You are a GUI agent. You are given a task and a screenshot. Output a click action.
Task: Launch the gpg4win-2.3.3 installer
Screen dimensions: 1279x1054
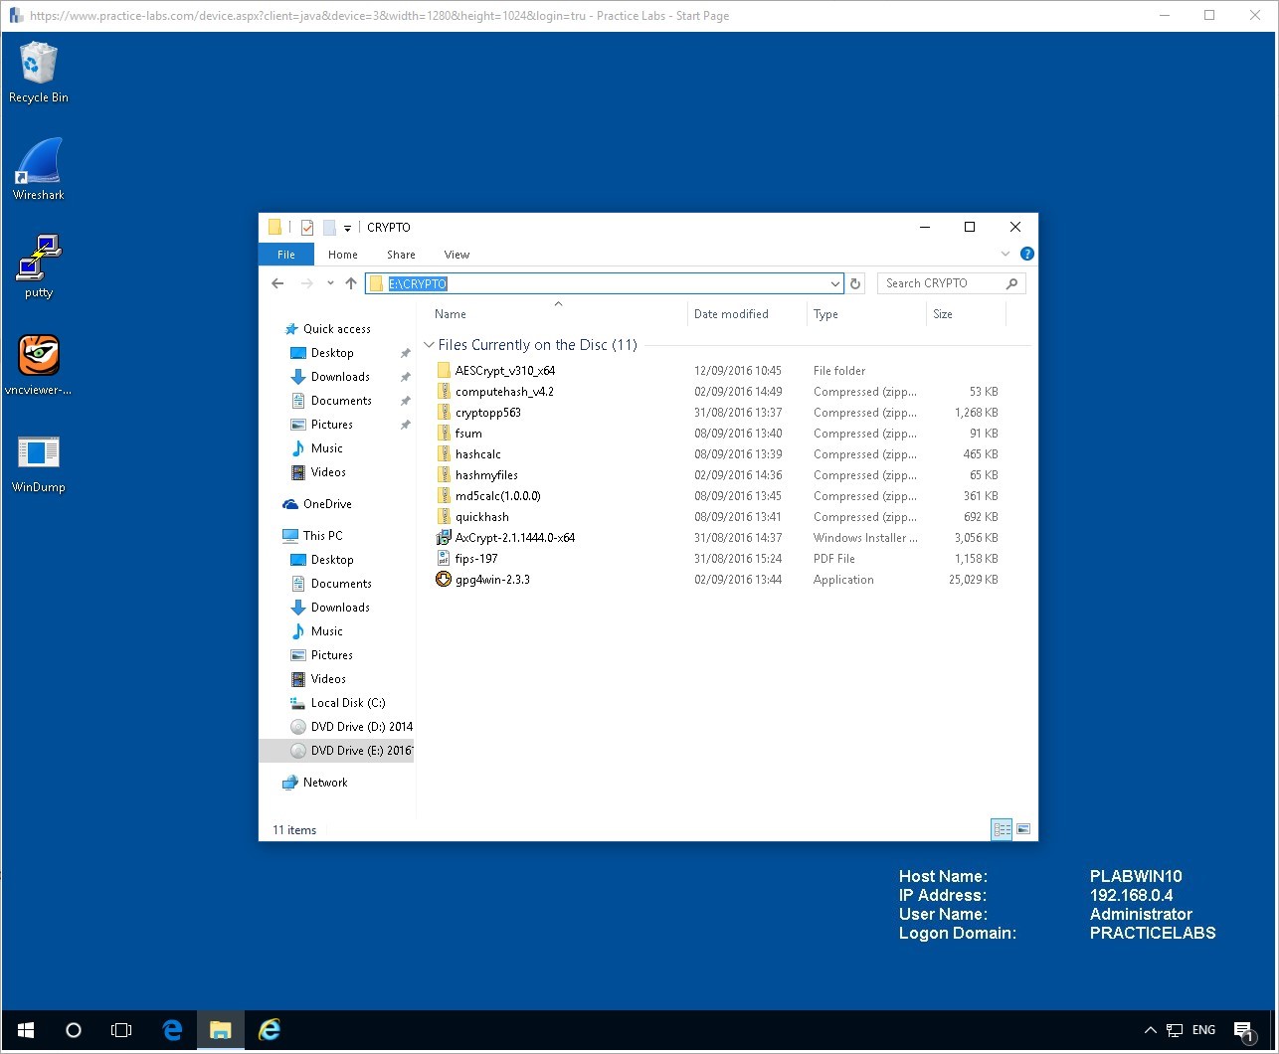(493, 579)
